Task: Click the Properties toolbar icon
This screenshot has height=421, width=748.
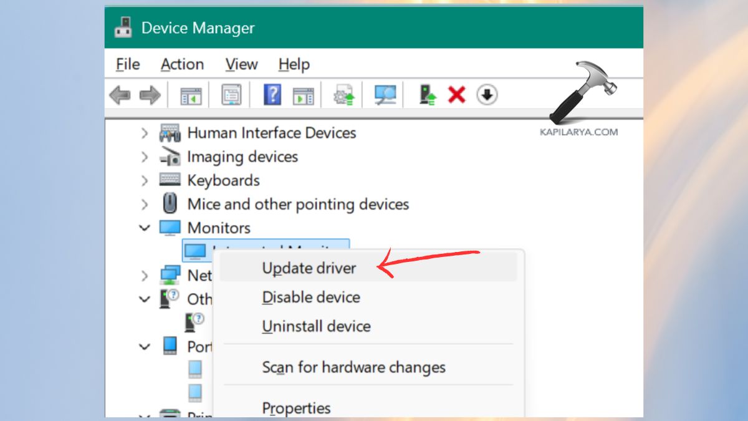Action: click(231, 94)
